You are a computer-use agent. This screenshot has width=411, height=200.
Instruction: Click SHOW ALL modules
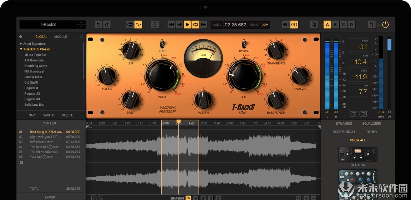(357, 140)
